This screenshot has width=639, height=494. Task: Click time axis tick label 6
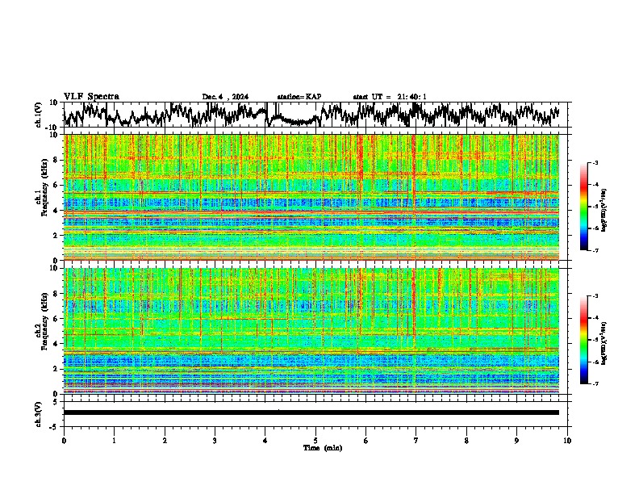(x=366, y=441)
